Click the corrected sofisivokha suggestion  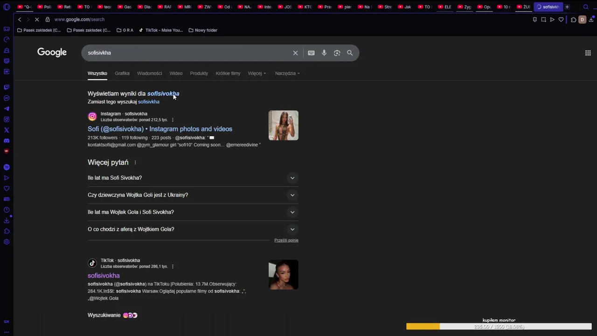(x=163, y=94)
